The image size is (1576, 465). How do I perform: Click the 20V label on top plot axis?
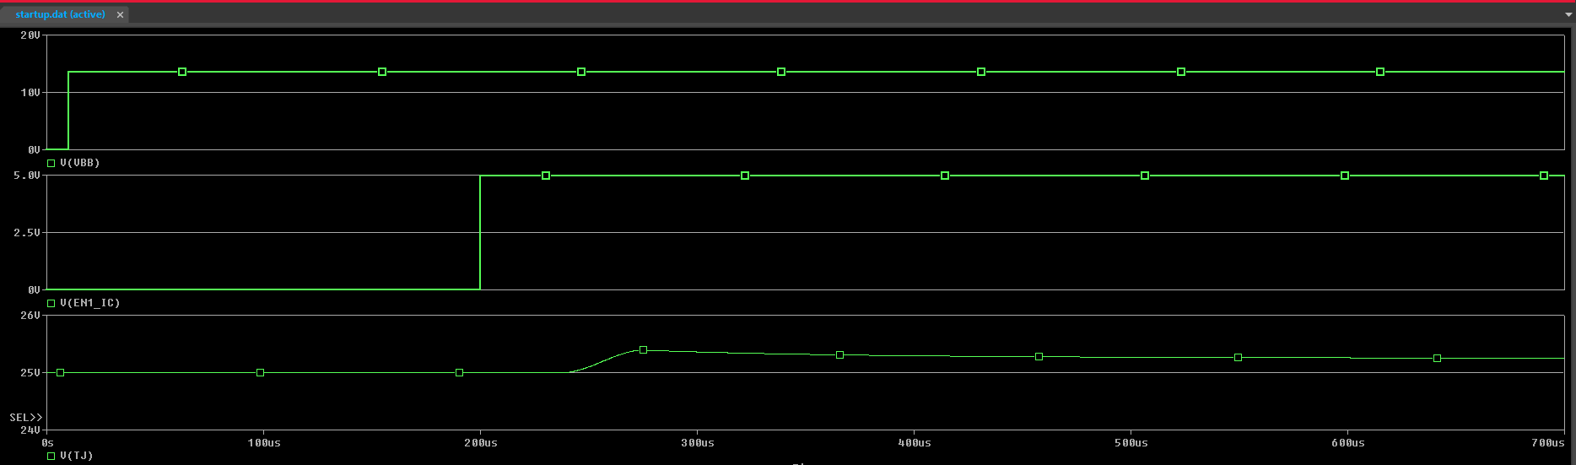click(x=30, y=35)
